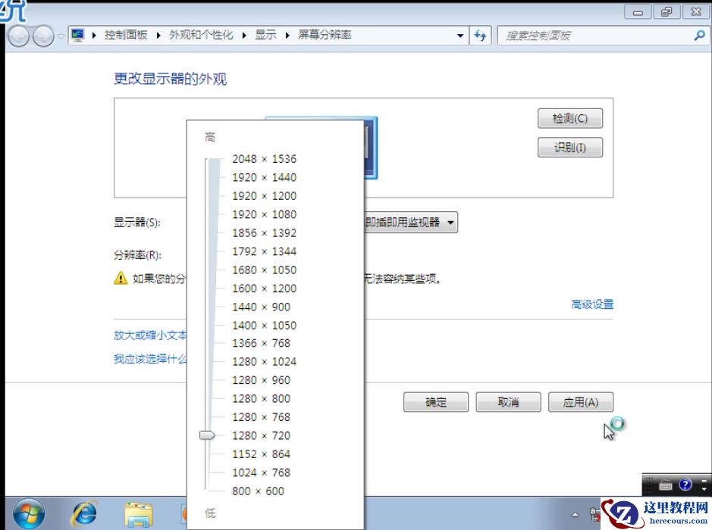Click the 检测(C) button
Viewport: 712px width, 530px height.
[569, 118]
